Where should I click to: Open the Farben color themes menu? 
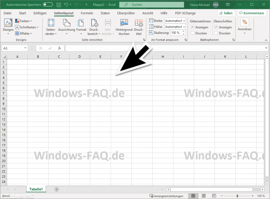point(23,21)
